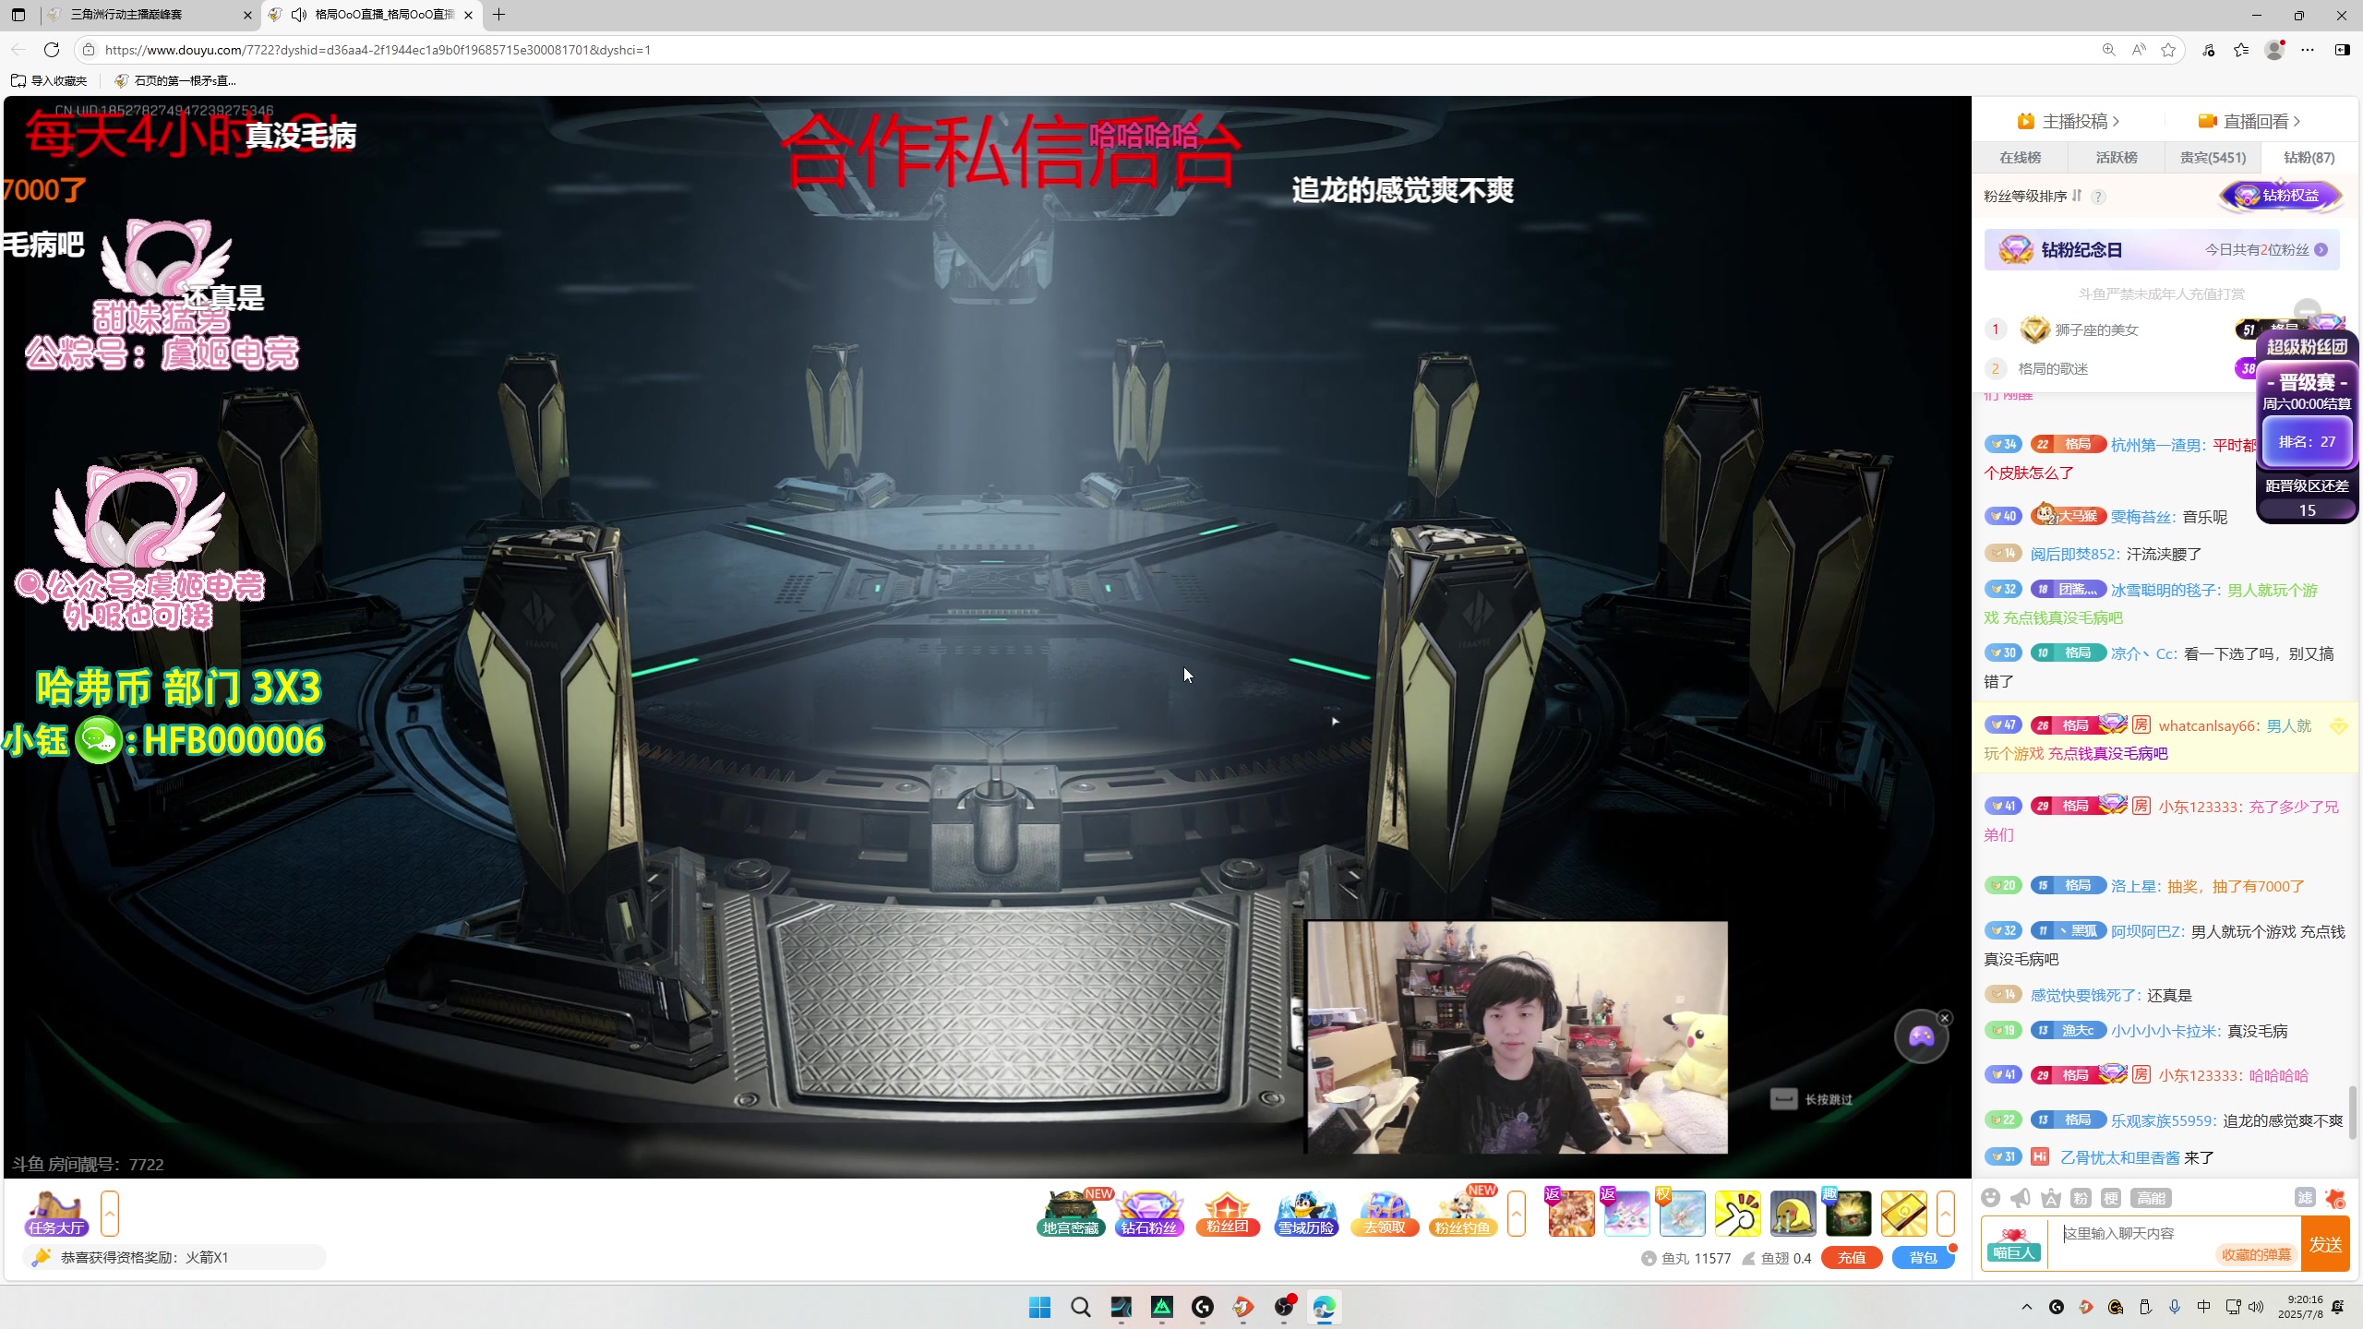This screenshot has height=1329, width=2363.
Task: Click the 充值 recharge button
Action: [1852, 1258]
